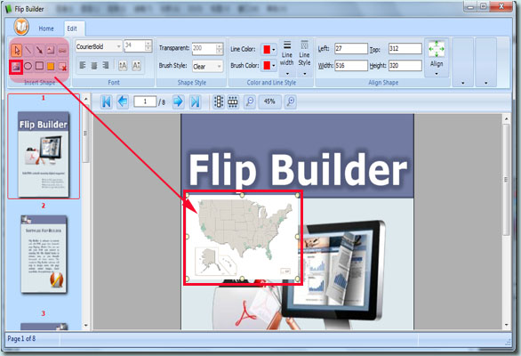Select the insert link tool

tap(62, 50)
